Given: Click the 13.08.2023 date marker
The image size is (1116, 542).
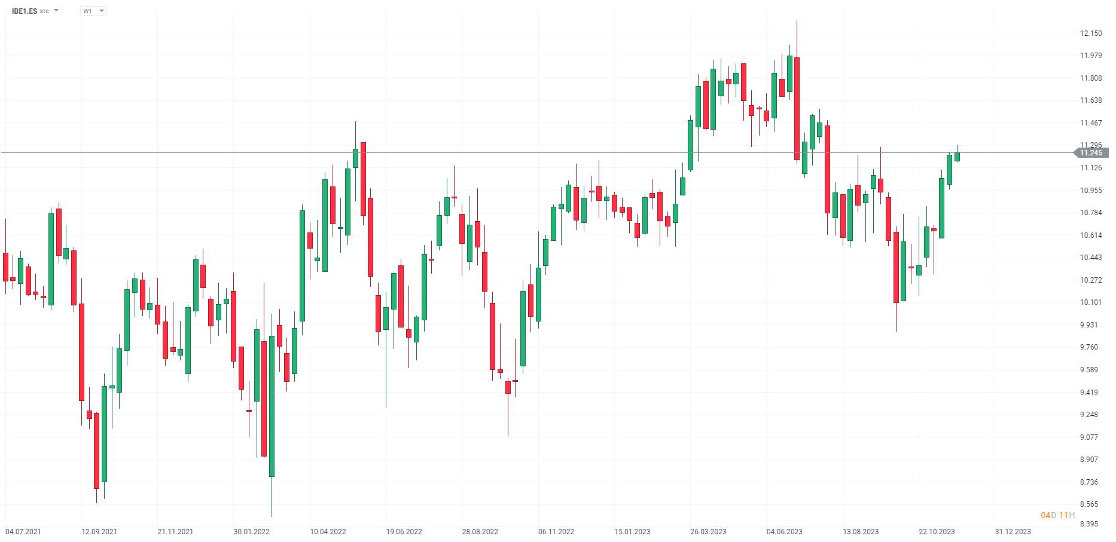Looking at the screenshot, I should [861, 531].
